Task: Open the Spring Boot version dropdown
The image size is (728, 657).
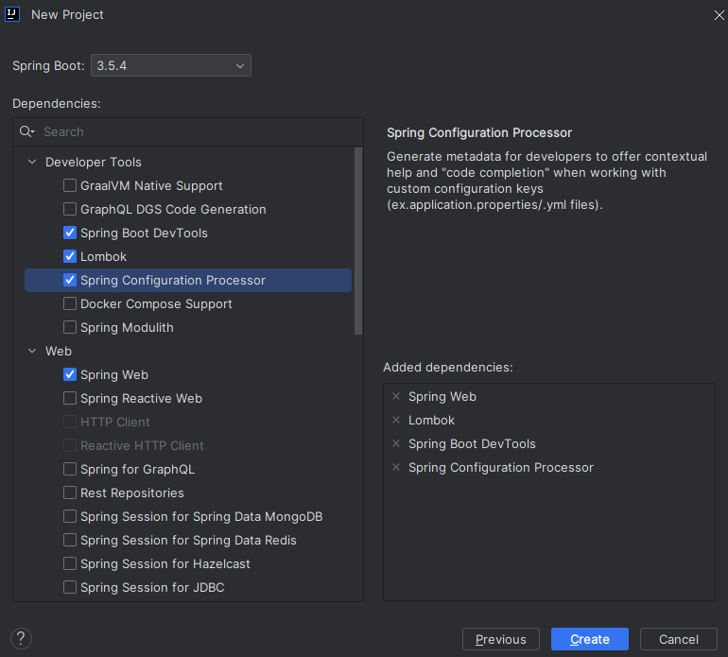Action: point(171,65)
